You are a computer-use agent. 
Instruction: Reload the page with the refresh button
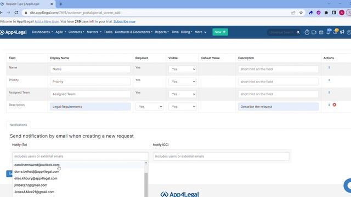pos(16,13)
